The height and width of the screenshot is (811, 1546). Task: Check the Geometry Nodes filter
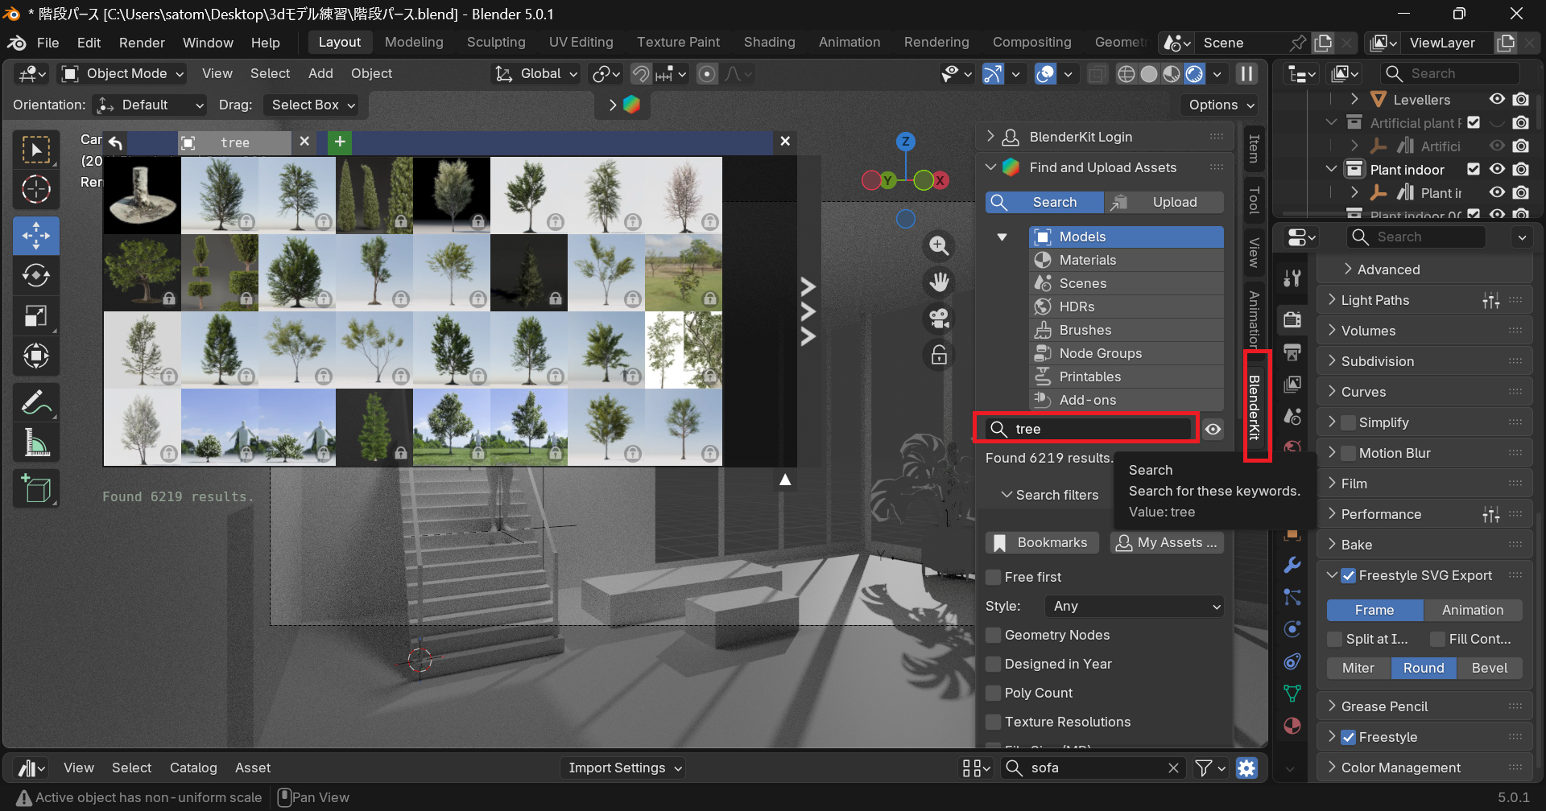[x=994, y=635]
